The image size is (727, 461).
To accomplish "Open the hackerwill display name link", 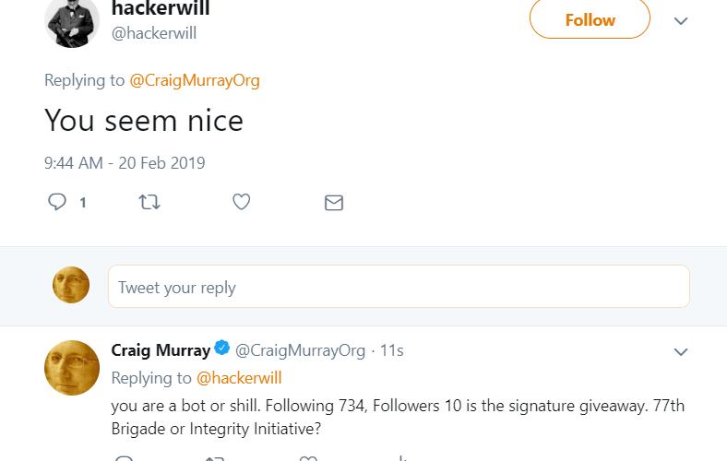I will (x=160, y=10).
